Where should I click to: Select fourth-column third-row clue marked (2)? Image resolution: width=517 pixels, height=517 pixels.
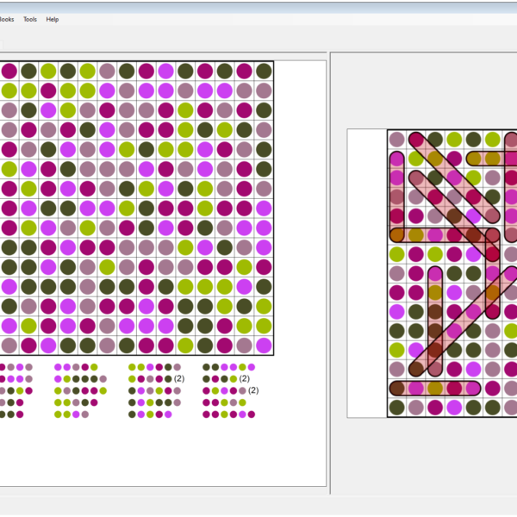(226, 390)
